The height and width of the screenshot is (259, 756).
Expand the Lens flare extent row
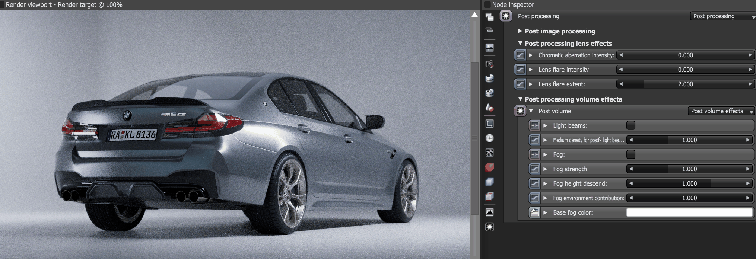coord(531,84)
